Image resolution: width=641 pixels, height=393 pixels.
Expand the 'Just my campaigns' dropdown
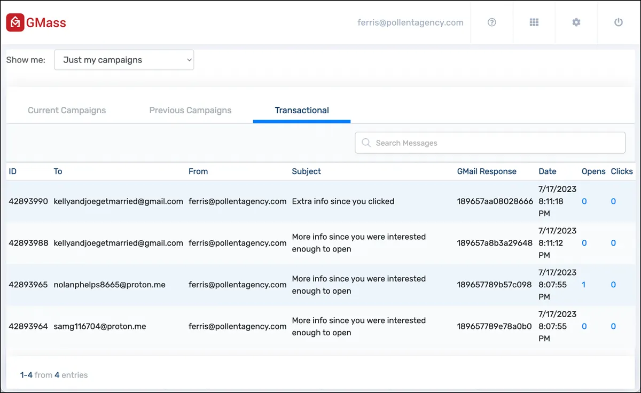click(x=124, y=60)
